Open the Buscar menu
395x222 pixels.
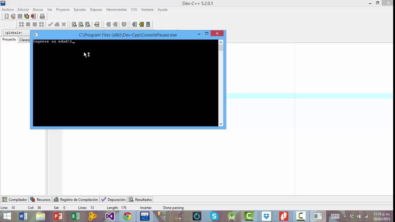pos(38,10)
